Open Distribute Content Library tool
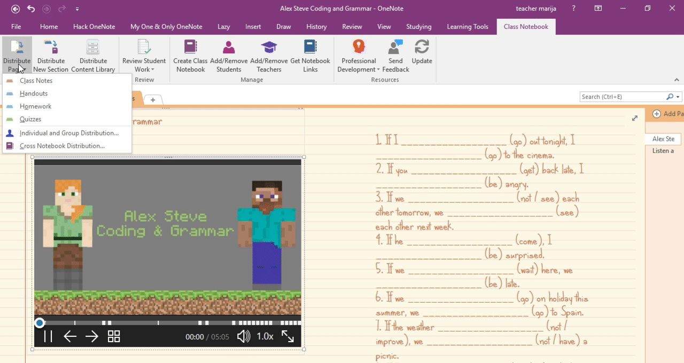The height and width of the screenshot is (363, 684). point(93,48)
